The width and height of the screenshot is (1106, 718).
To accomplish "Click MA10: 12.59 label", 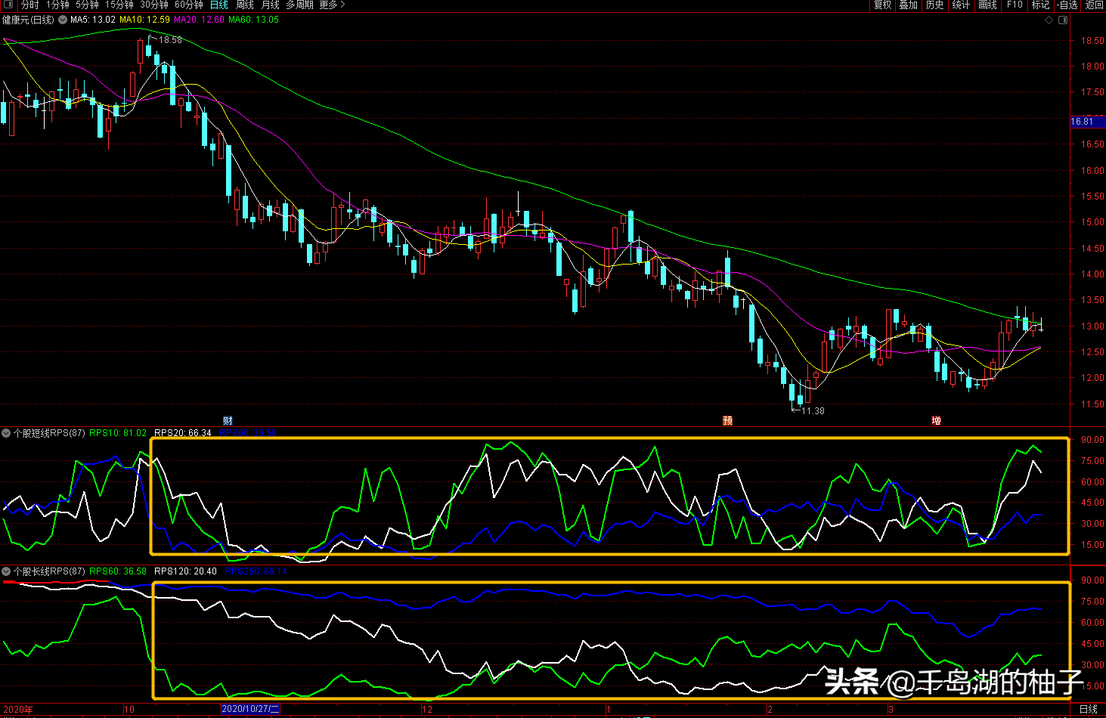I will click(145, 20).
